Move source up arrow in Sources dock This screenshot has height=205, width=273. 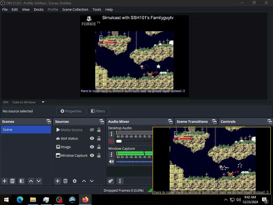pyautogui.click(x=84, y=181)
